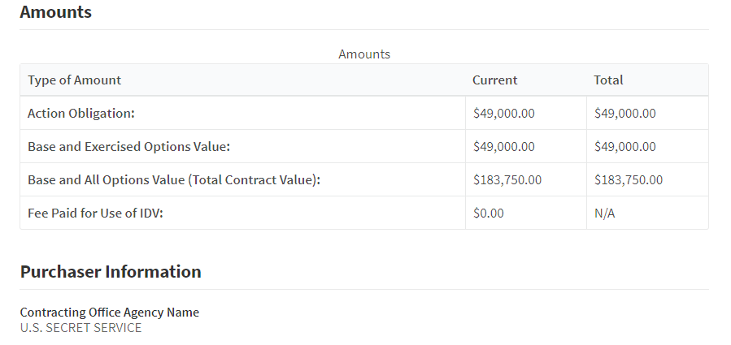Click the Action Obligation row label
731x345 pixels.
coord(80,114)
